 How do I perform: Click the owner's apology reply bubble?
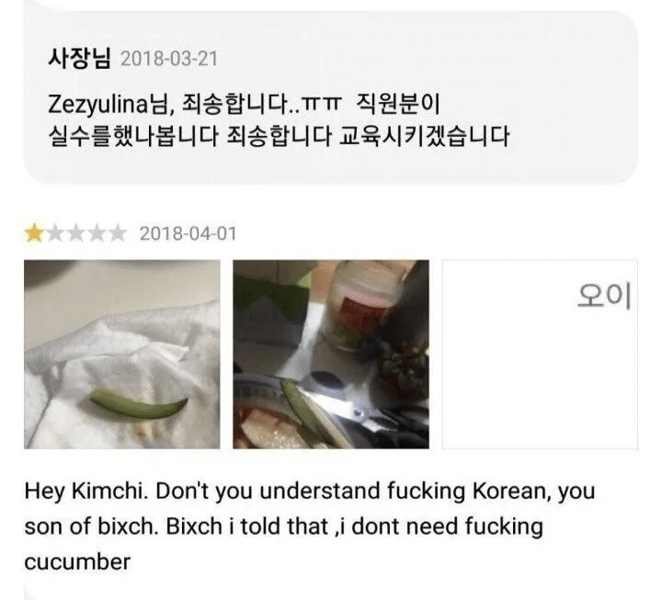coord(331,97)
